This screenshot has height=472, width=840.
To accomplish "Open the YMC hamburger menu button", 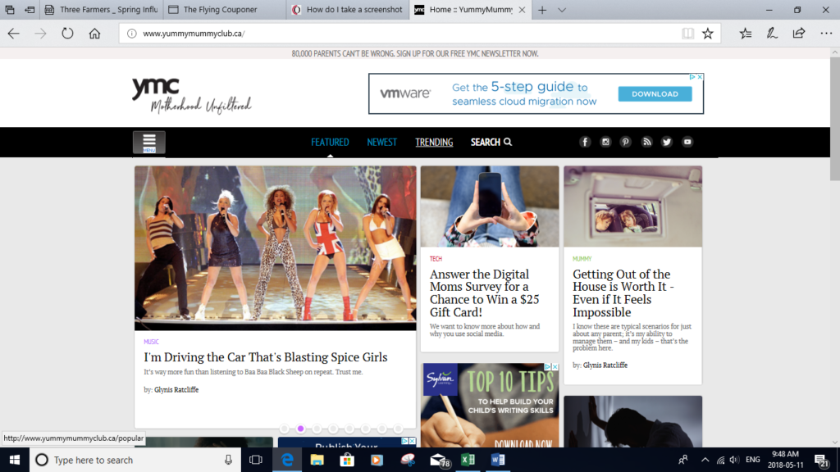I will pyautogui.click(x=149, y=143).
